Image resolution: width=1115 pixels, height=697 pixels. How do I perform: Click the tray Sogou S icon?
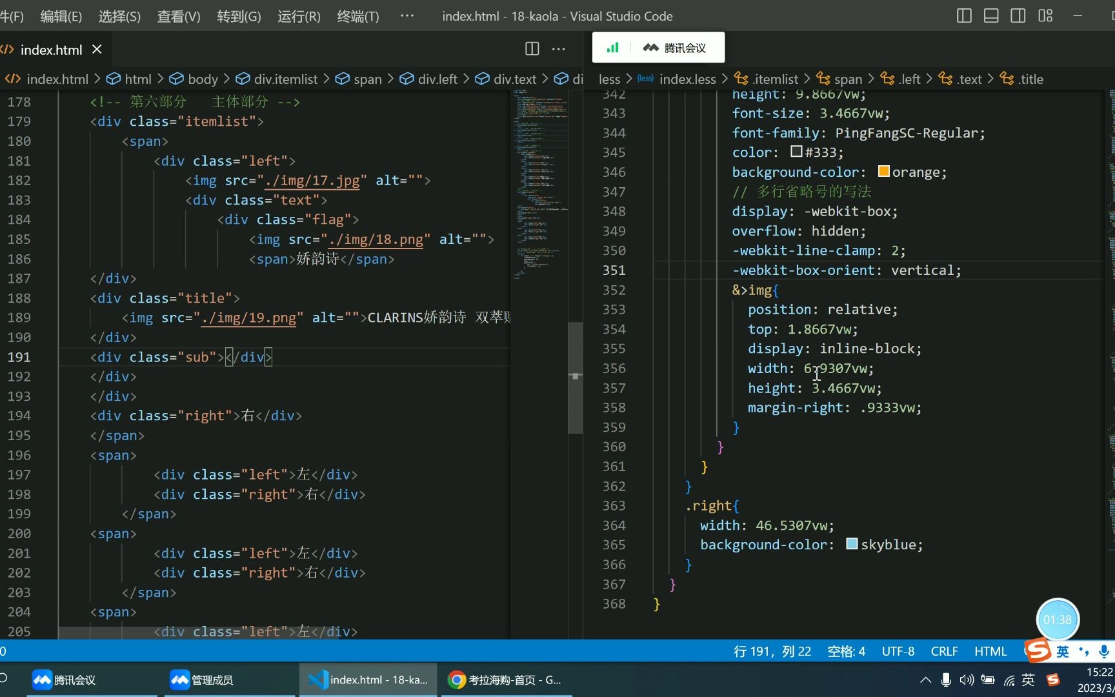pos(1053,680)
